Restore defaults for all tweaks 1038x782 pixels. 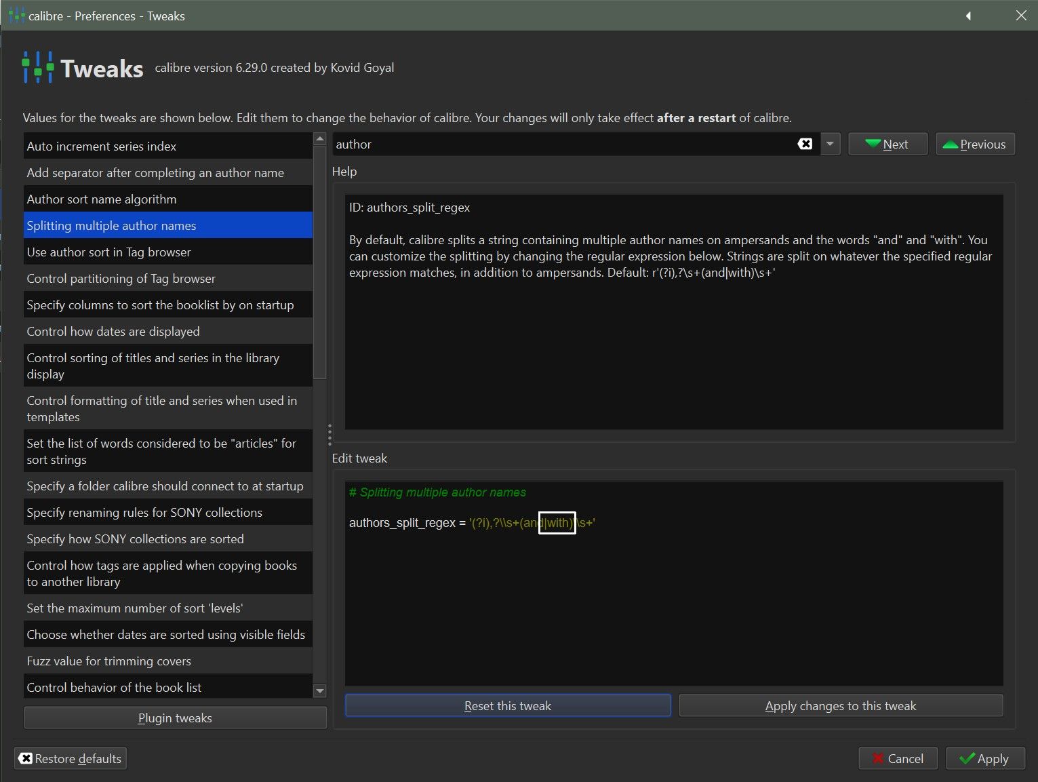click(x=71, y=758)
